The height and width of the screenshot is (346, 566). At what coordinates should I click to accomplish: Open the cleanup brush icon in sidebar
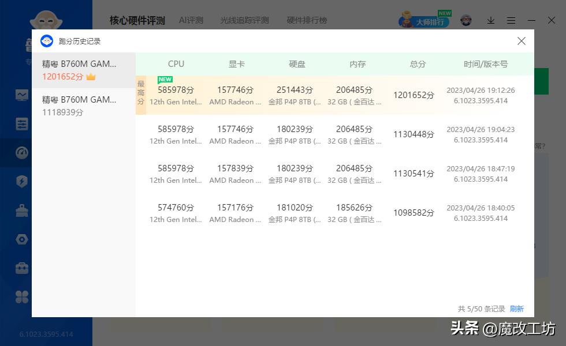21,210
